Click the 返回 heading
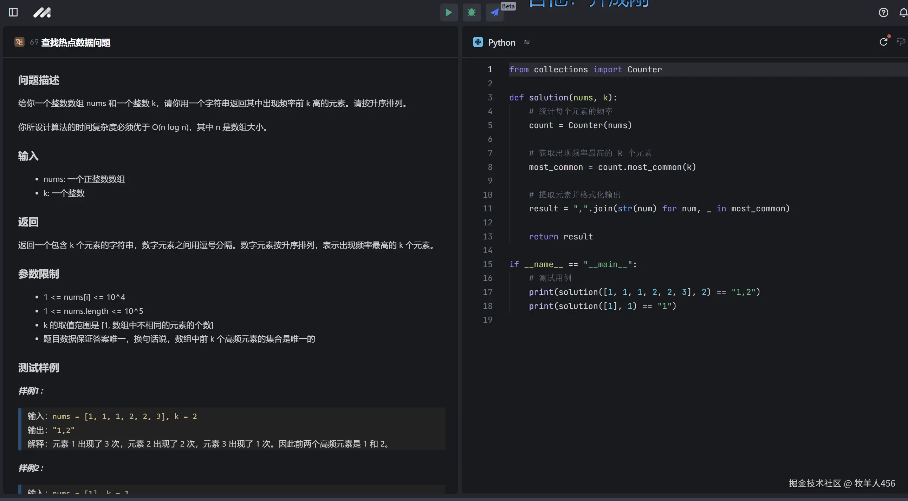Screen dimensions: 908x501 pos(28,222)
